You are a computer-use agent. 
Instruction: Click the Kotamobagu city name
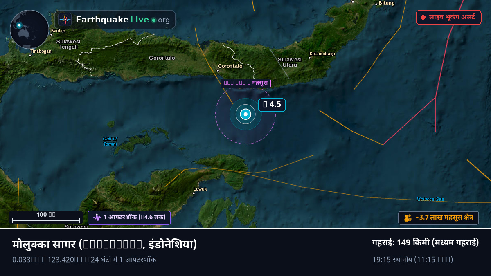[322, 54]
